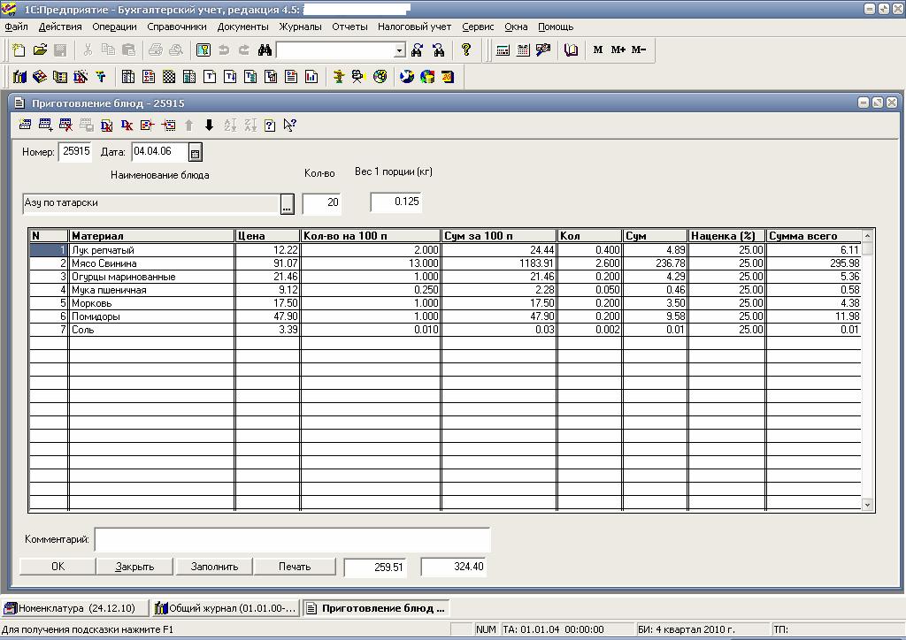
Task: Click the black move row down arrow
Action: [x=209, y=125]
